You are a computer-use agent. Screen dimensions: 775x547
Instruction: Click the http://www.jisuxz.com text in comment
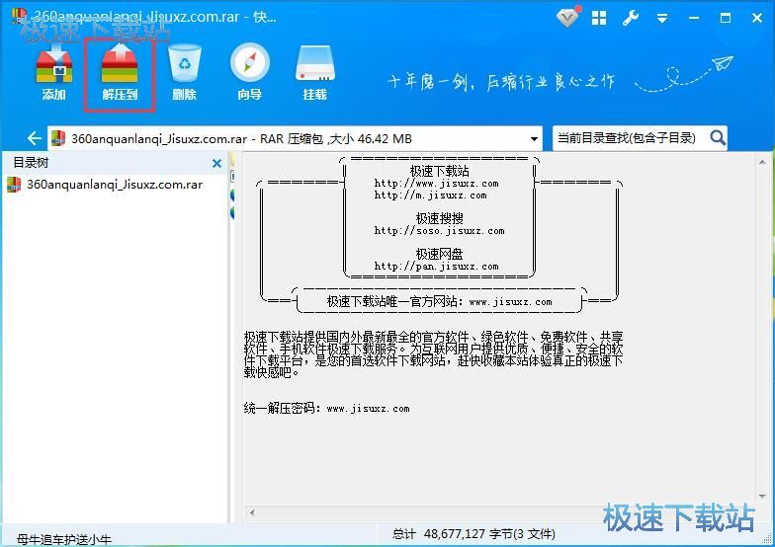click(437, 184)
